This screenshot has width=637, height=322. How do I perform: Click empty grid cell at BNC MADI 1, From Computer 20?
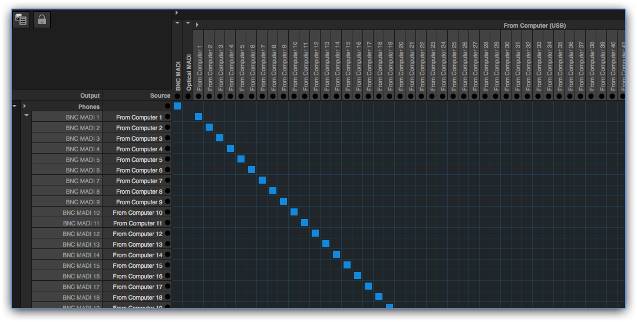pos(400,117)
